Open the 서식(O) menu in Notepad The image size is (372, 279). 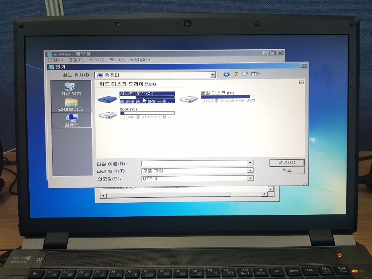pyautogui.click(x=96, y=60)
